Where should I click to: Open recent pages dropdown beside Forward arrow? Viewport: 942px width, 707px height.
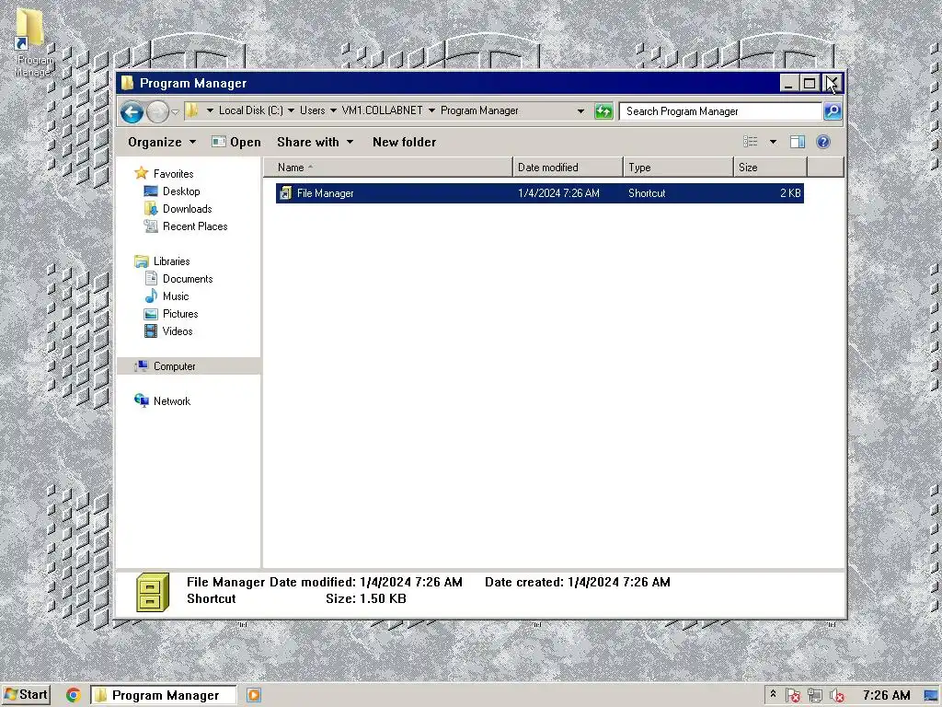click(x=175, y=111)
